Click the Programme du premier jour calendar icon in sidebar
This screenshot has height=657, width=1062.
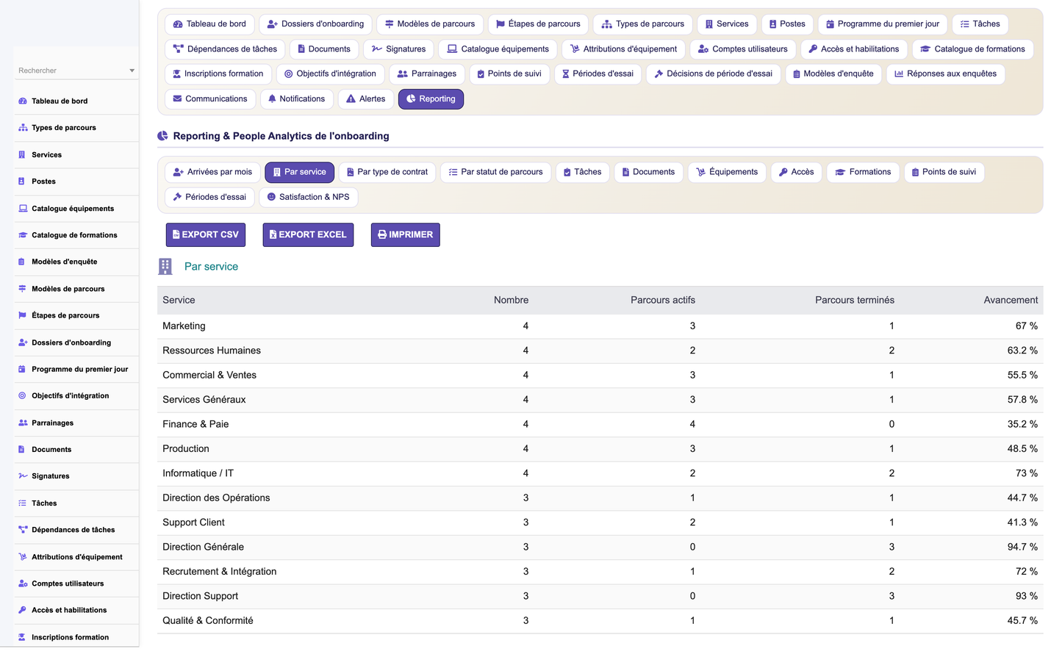22,369
